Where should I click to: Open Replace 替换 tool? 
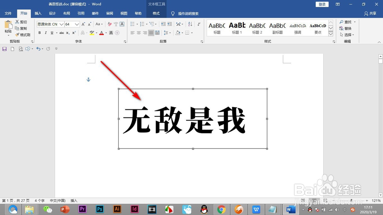(x=345, y=28)
